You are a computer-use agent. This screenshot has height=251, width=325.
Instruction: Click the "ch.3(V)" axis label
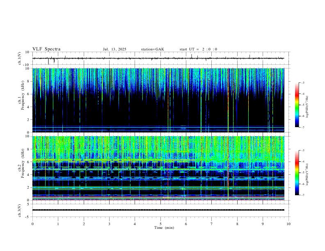pyautogui.click(x=20, y=210)
